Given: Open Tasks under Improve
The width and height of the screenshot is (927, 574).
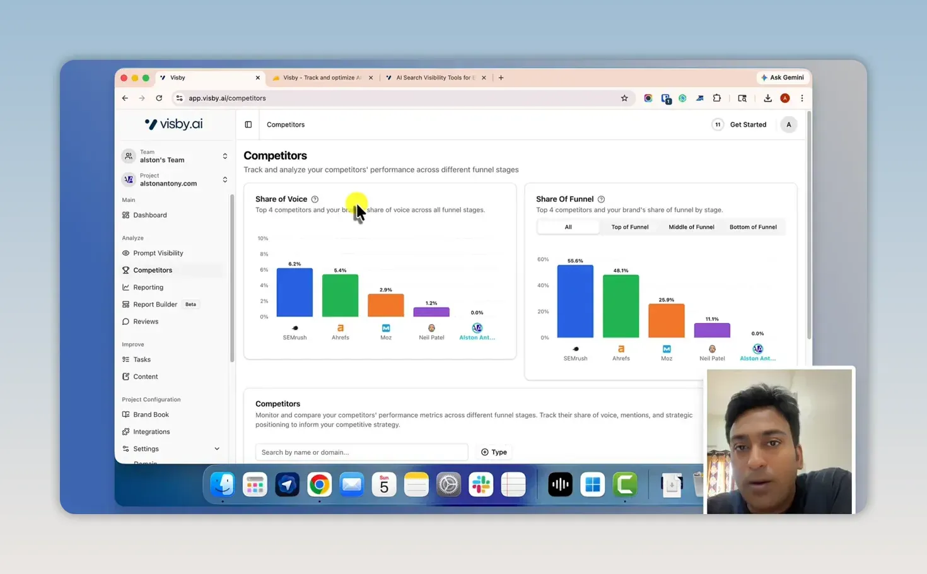Looking at the screenshot, I should tap(142, 360).
